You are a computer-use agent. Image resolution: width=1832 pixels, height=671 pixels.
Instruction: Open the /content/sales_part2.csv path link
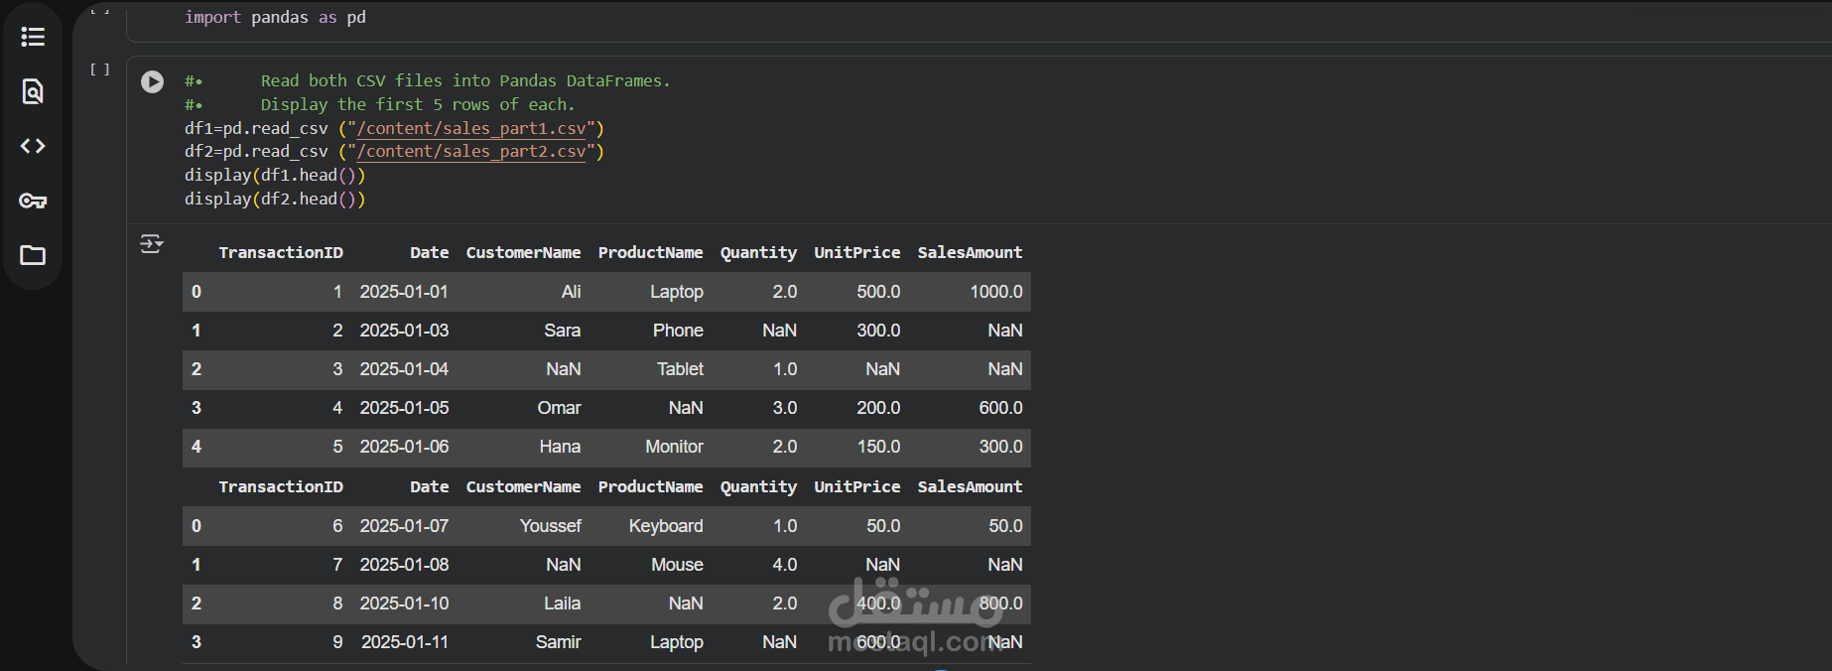coord(471,151)
